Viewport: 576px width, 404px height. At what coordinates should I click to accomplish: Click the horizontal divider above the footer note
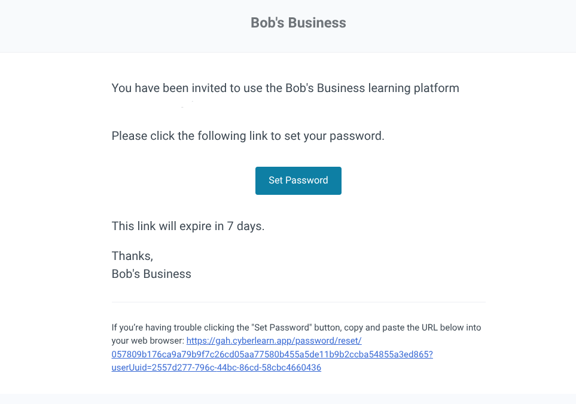click(x=298, y=302)
